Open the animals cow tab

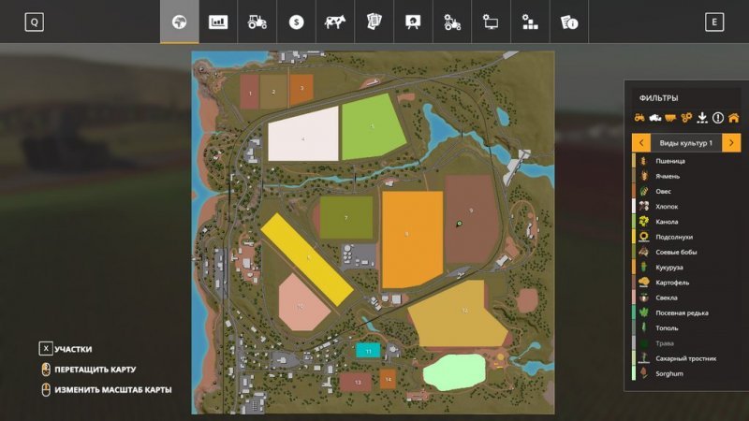(x=335, y=22)
